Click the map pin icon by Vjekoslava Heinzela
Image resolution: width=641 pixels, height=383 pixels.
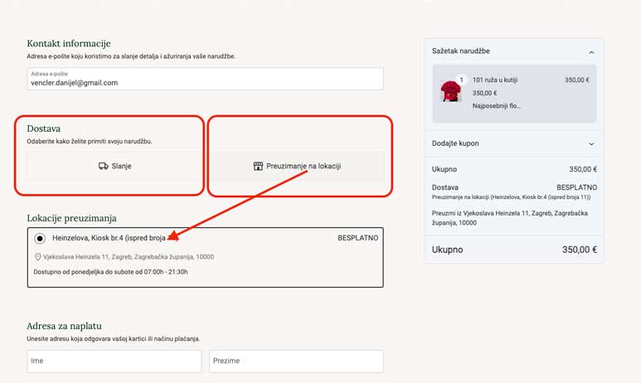[38, 257]
